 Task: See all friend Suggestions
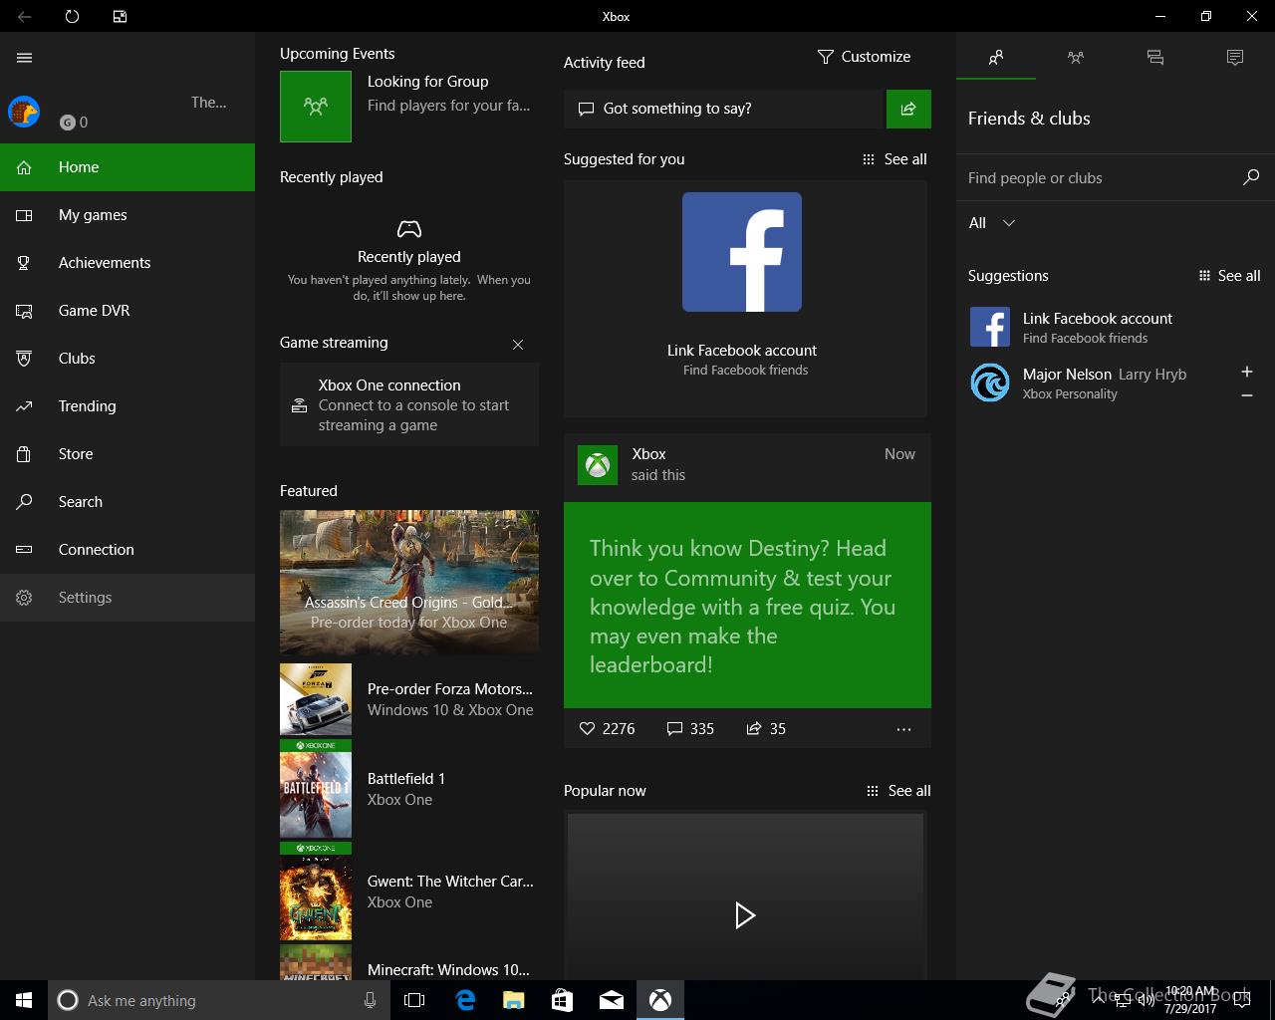pyautogui.click(x=1229, y=276)
